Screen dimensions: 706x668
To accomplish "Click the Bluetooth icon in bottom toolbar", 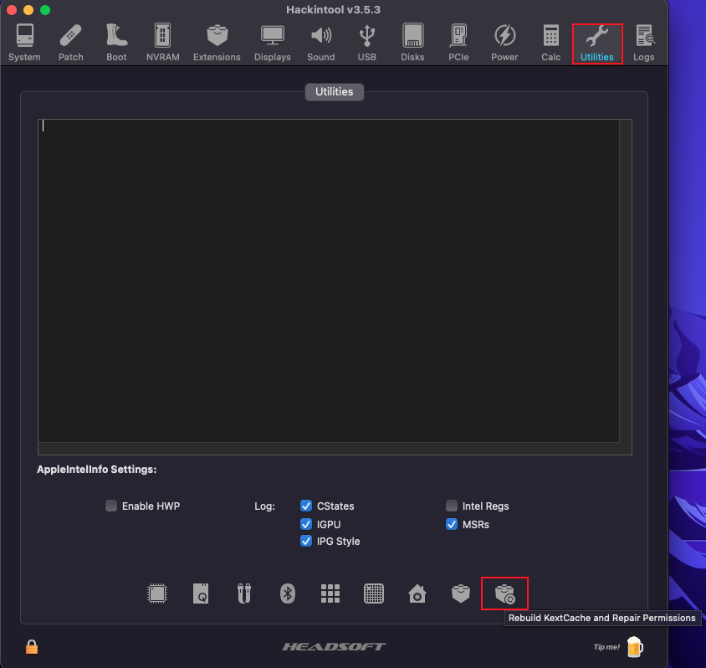I will click(x=287, y=593).
